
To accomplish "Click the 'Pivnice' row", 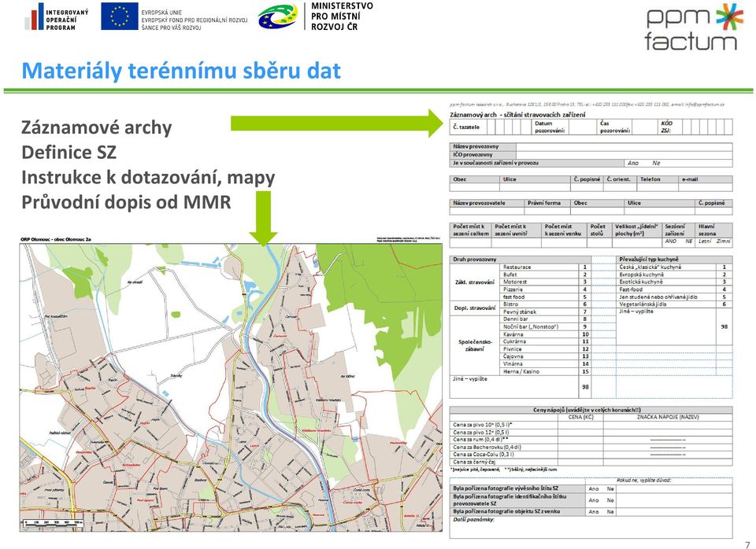I will [x=545, y=348].
